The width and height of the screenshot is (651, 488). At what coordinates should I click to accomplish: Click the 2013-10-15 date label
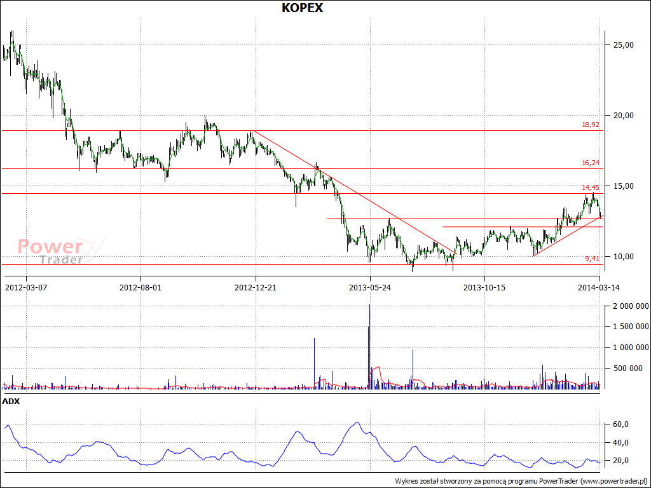(x=484, y=288)
